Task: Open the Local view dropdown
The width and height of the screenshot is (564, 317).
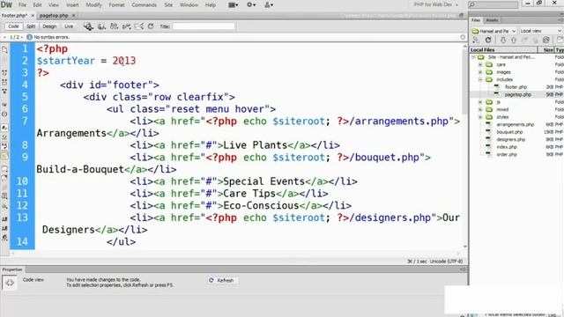Action: [540, 31]
